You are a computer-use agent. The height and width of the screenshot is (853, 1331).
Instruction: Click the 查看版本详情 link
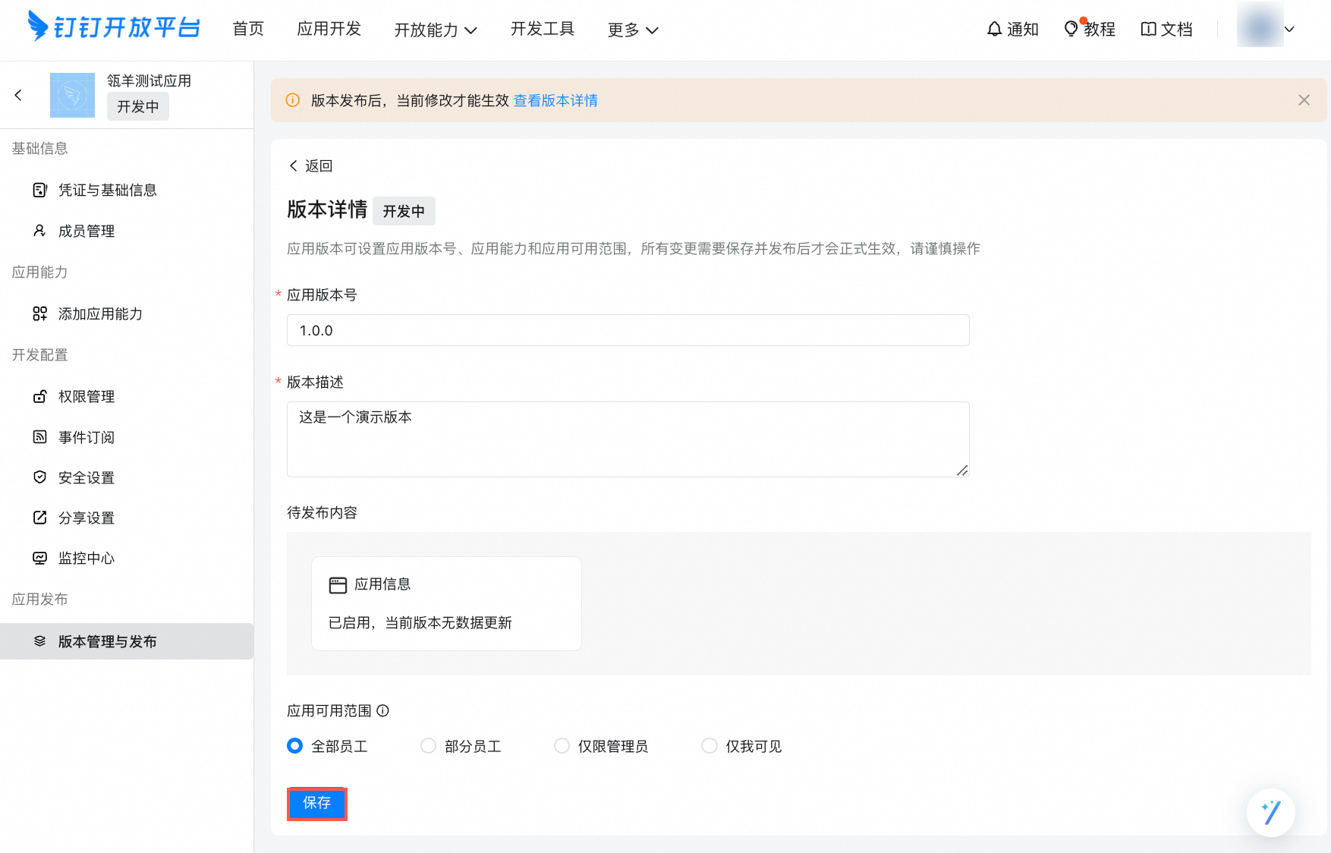555,100
